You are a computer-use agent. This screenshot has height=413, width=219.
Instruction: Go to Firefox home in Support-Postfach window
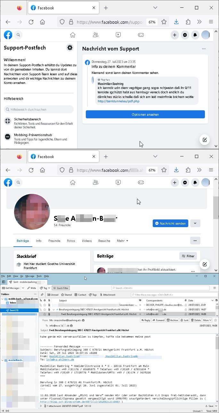pos(42,22)
